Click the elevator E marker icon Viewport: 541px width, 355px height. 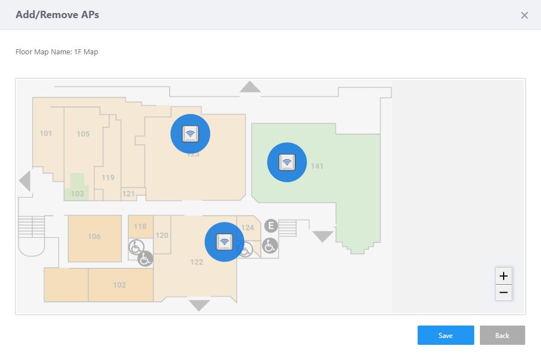271,226
